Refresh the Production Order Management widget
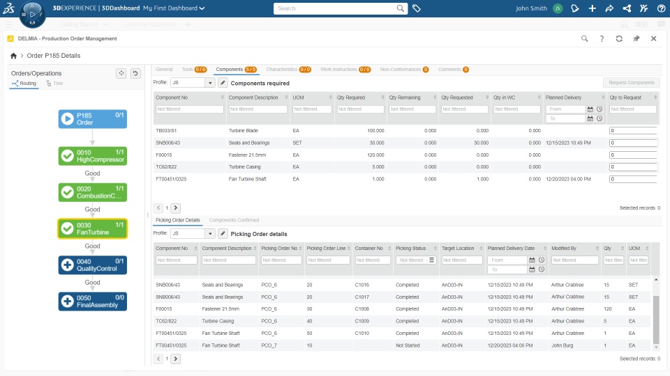670x376 pixels. click(619, 38)
